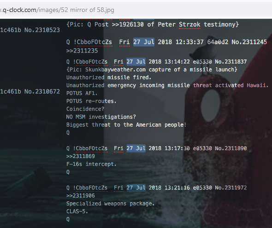Click the 'CLAS-5.' line

coord(77,211)
